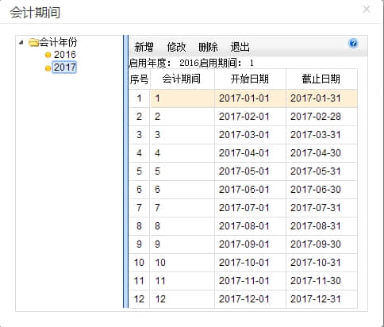Click the 序号 column header
Screen dimensions: 384x327
pyautogui.click(x=139, y=79)
